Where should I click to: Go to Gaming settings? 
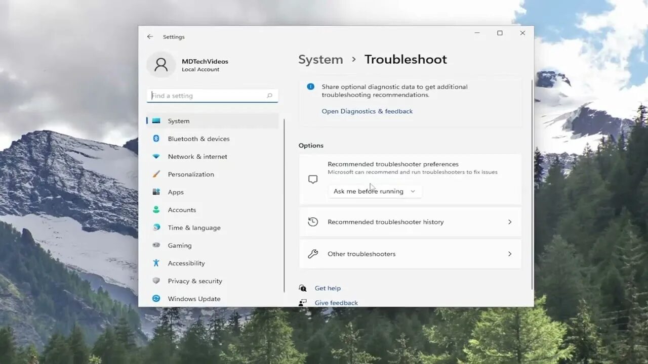[x=213, y=245]
